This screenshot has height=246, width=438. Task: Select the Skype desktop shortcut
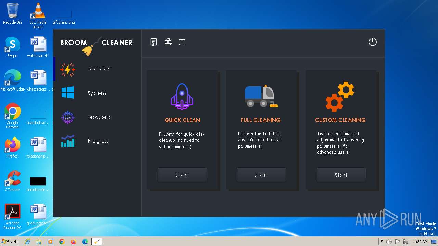(12, 47)
